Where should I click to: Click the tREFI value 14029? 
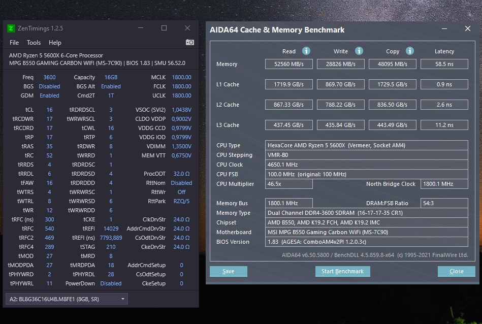111,229
